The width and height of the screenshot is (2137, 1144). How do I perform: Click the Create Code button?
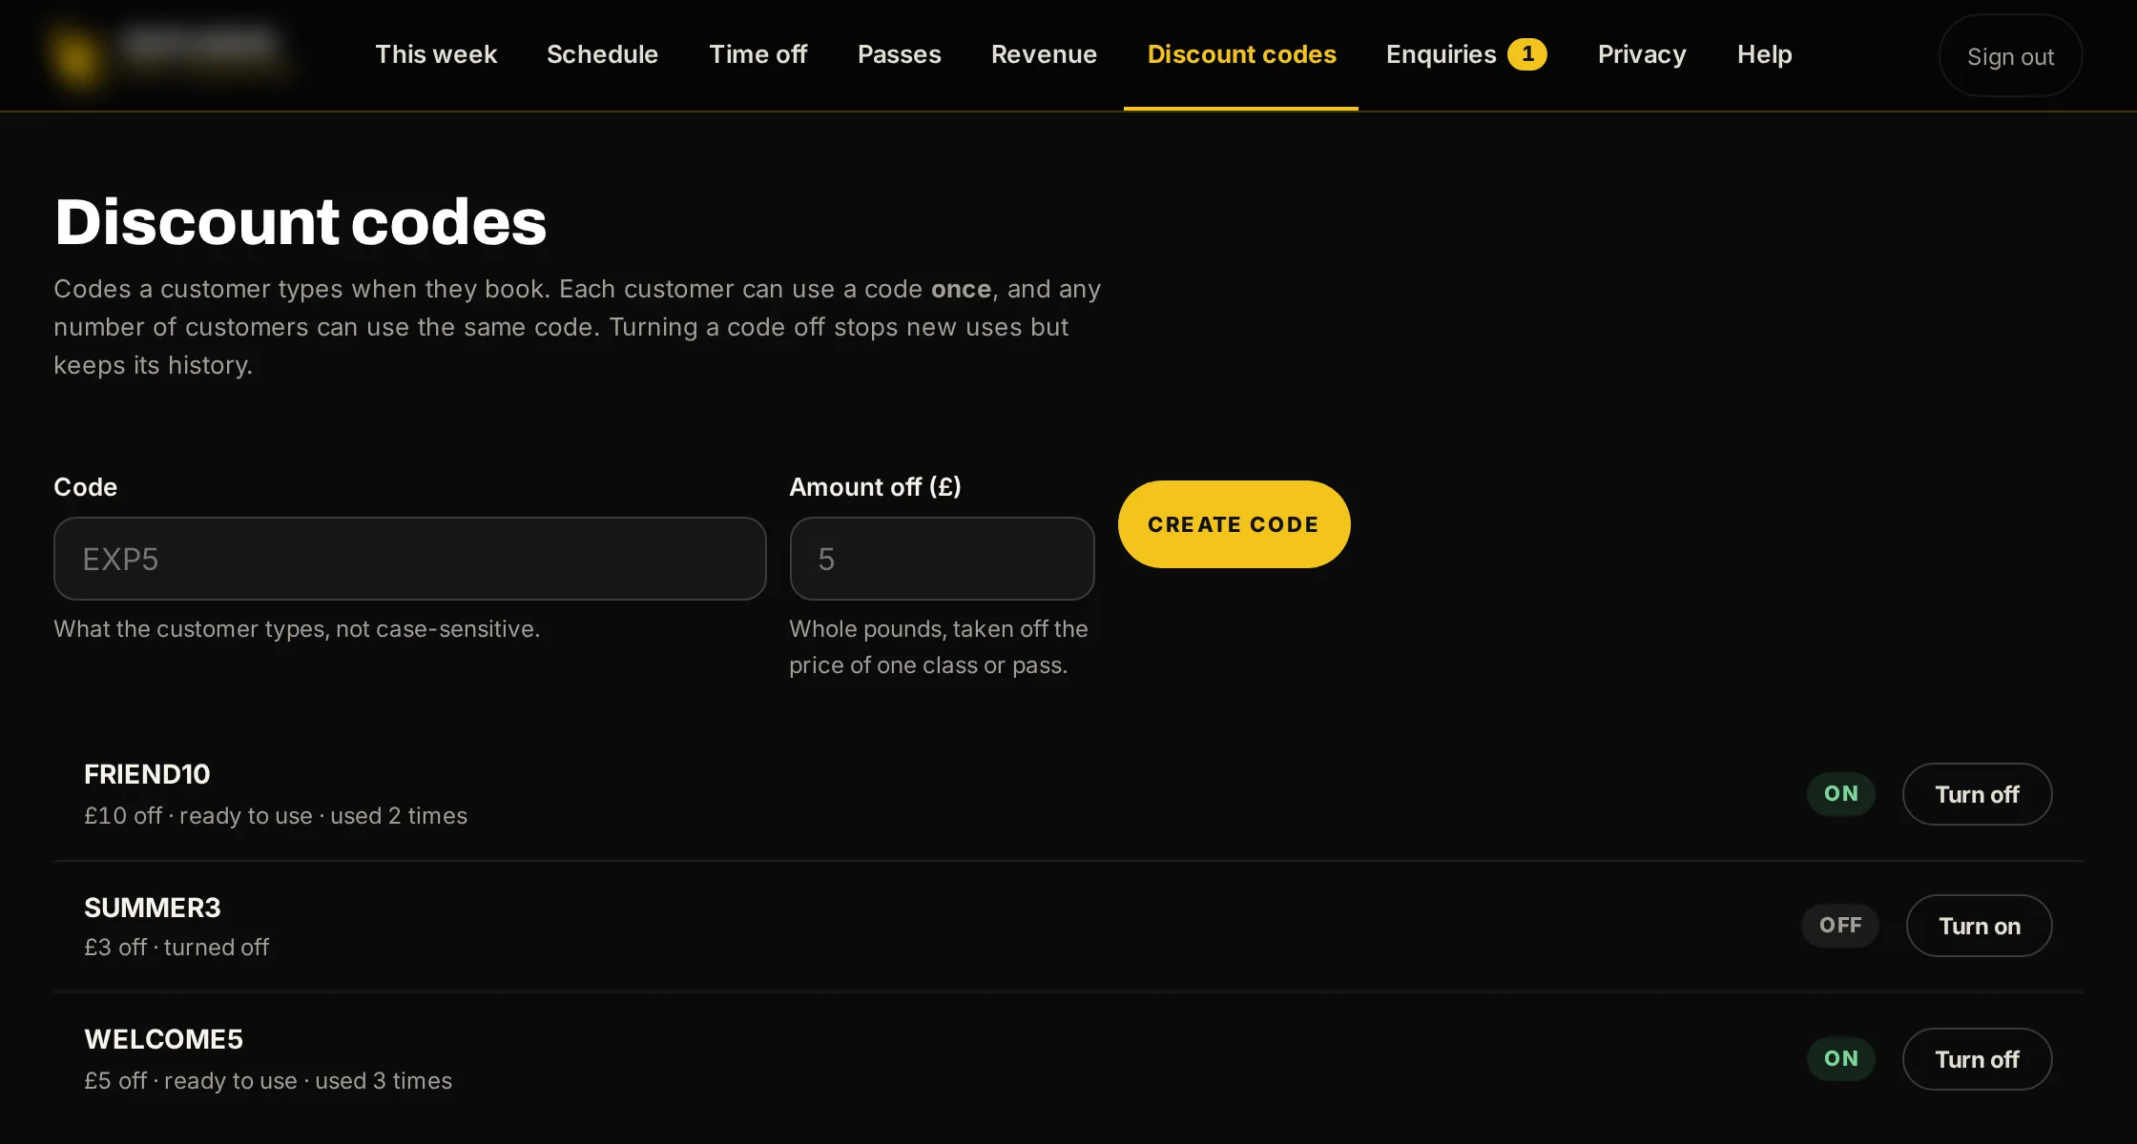[x=1234, y=524]
